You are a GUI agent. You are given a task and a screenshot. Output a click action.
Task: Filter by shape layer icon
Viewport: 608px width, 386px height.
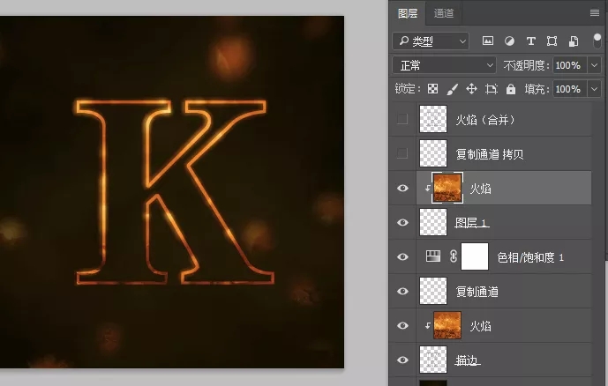(552, 41)
